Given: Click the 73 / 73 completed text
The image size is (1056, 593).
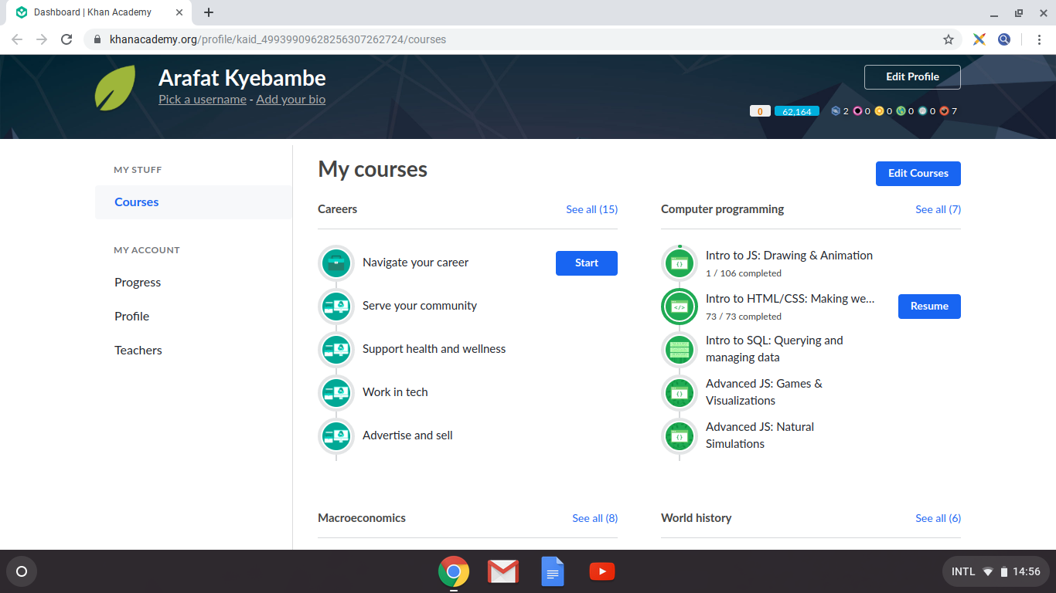Looking at the screenshot, I should pos(744,317).
